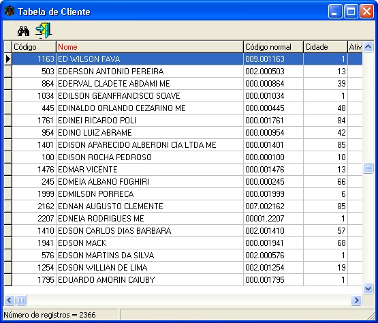Select EDSON WILLIAN DE LIMA

[x=150, y=268]
